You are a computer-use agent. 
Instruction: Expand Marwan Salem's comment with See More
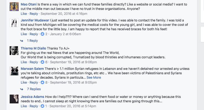94,78
